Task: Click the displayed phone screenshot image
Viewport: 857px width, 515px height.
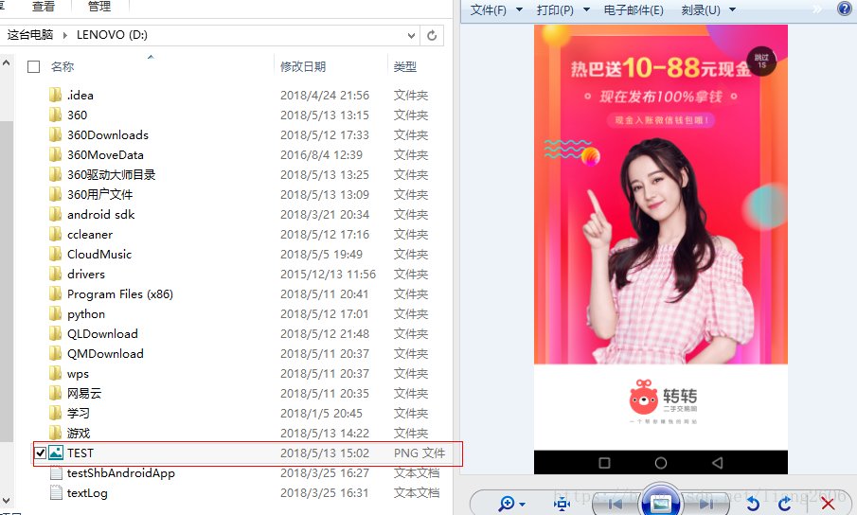Action: point(661,249)
